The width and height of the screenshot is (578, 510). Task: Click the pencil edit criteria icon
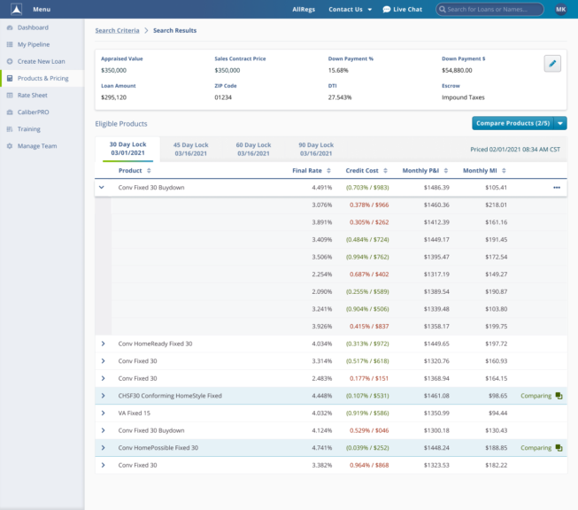coord(552,63)
